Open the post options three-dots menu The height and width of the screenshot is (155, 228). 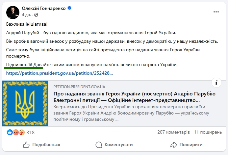tap(216, 12)
